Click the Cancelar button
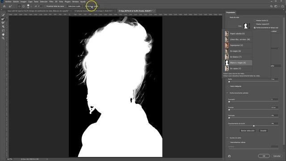 tap(277, 156)
